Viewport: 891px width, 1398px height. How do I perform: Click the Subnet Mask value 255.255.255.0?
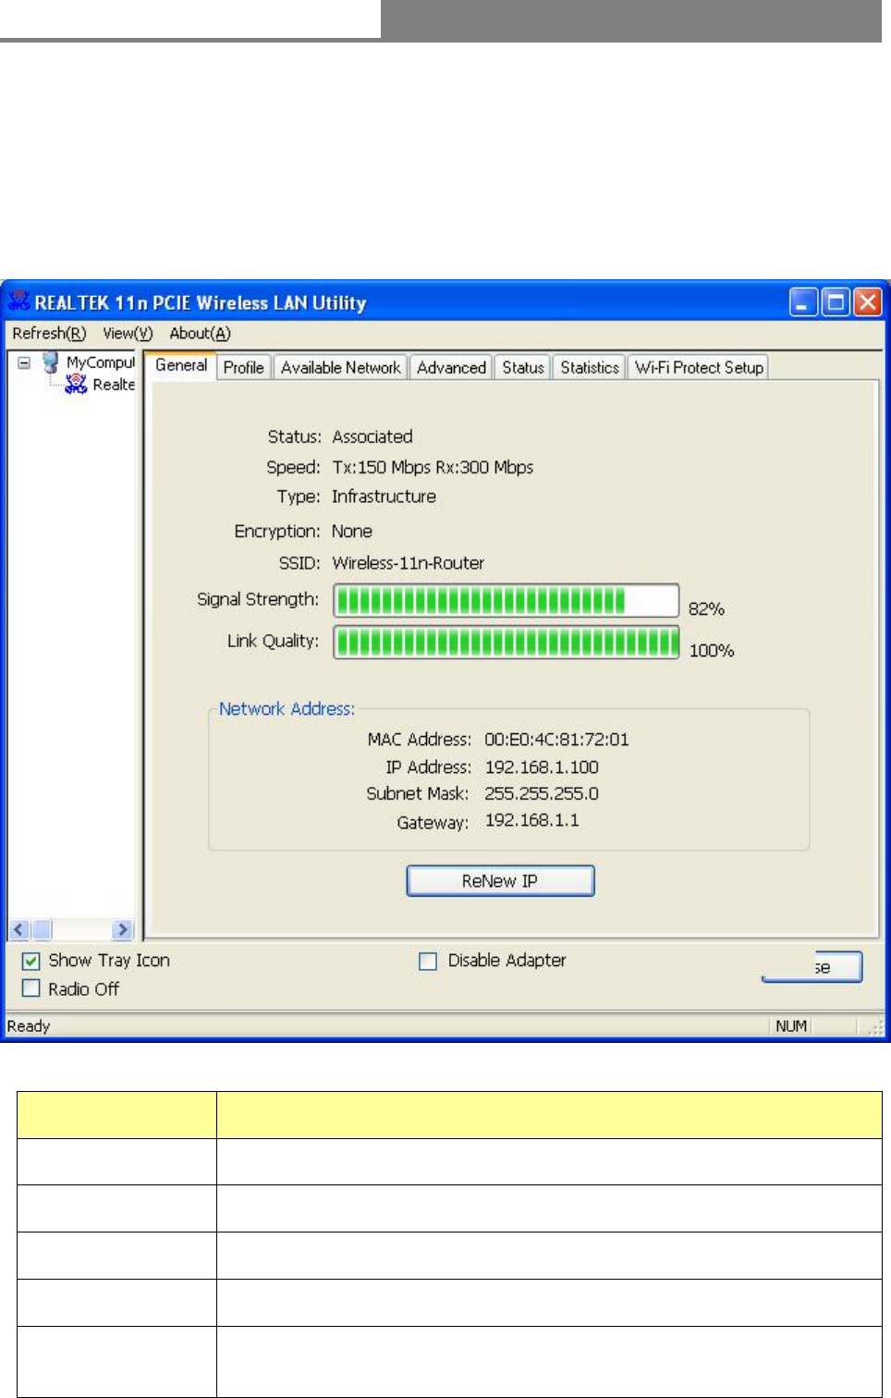pos(542,794)
